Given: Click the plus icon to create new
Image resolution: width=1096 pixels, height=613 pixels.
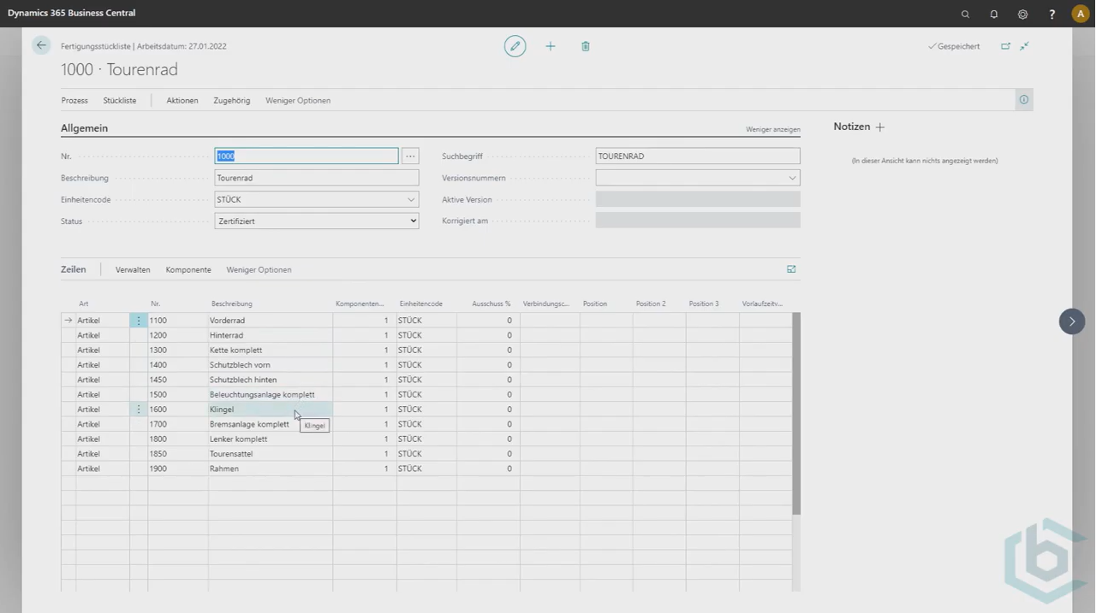Looking at the screenshot, I should click(551, 46).
